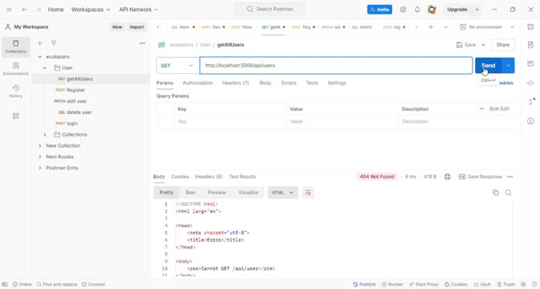This screenshot has width=540, height=289.
Task: Click the sidebar filter icon
Action: point(54,43)
